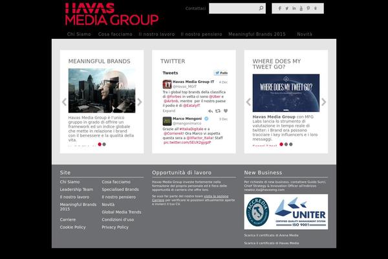Viewport: 388px width, 259px height.
Task: Open the @EatalyIT mention link
Action: [x=191, y=106]
